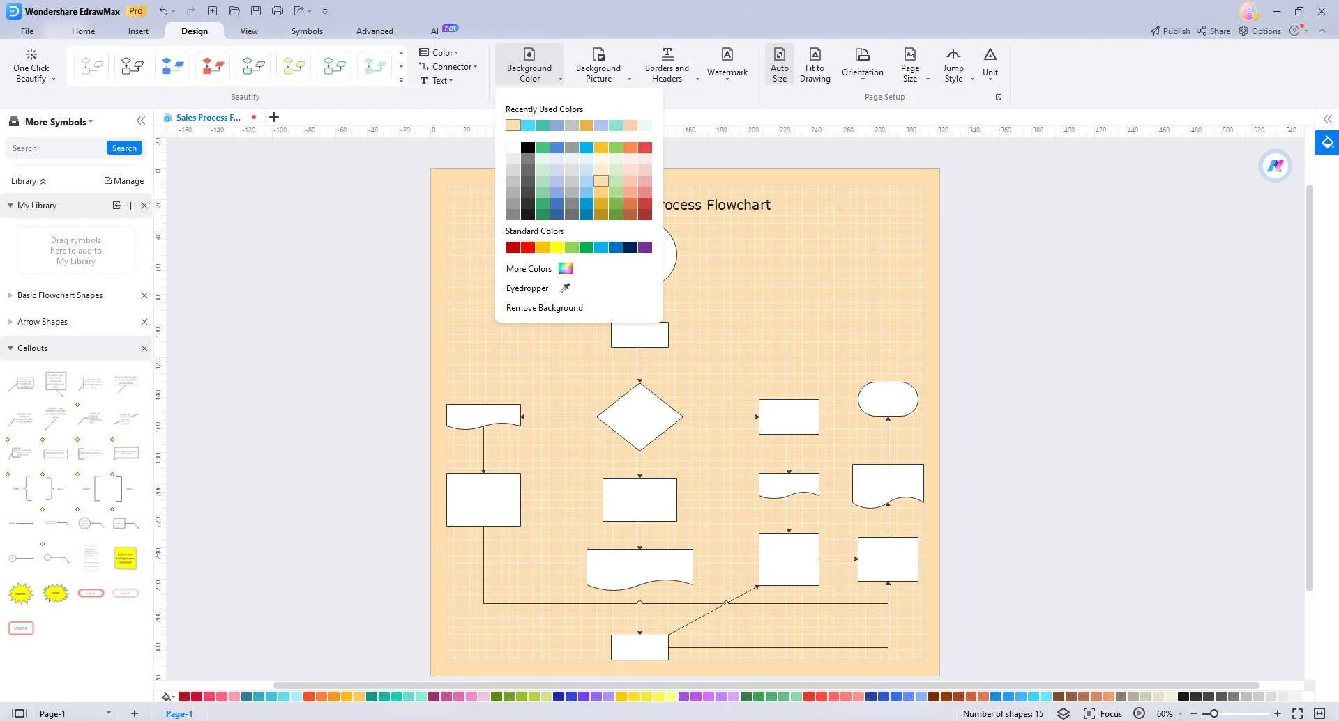Open the Connector style dropdown
The width and height of the screenshot is (1339, 721).
[x=448, y=67]
